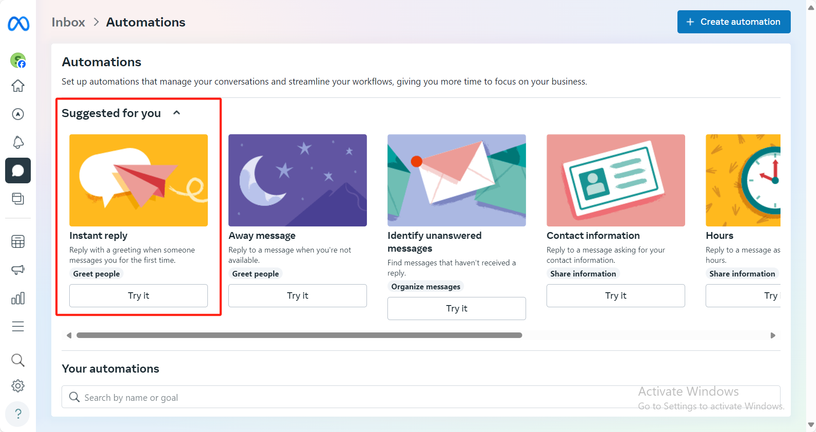Go back to Inbox via breadcrumb
This screenshot has width=816, height=432.
point(68,22)
